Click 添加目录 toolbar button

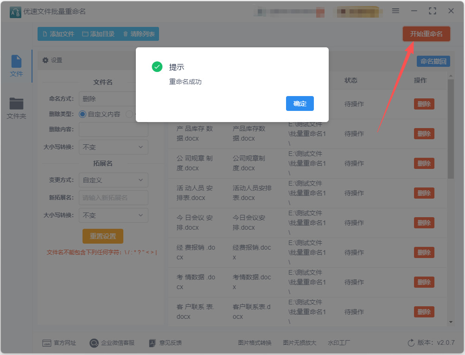pyautogui.click(x=98, y=34)
